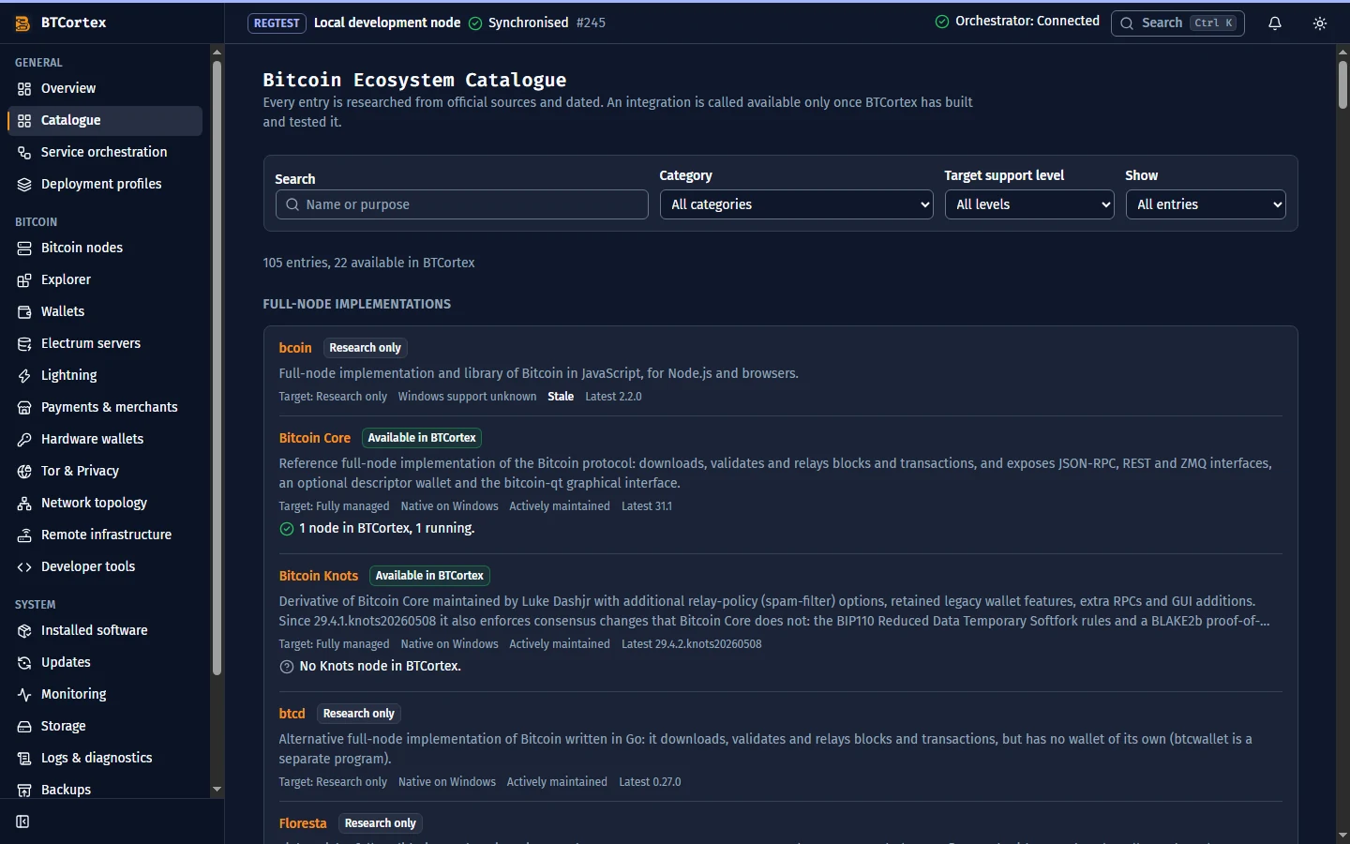Click the Bitcoin nodes server icon
Screen dimensions: 1350x844
(x=24, y=248)
